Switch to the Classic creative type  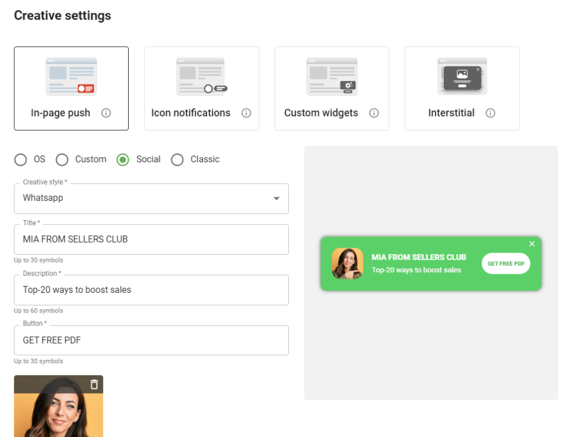click(177, 160)
